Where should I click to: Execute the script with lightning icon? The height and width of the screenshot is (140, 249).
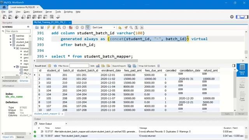pyautogui.click(x=48, y=28)
